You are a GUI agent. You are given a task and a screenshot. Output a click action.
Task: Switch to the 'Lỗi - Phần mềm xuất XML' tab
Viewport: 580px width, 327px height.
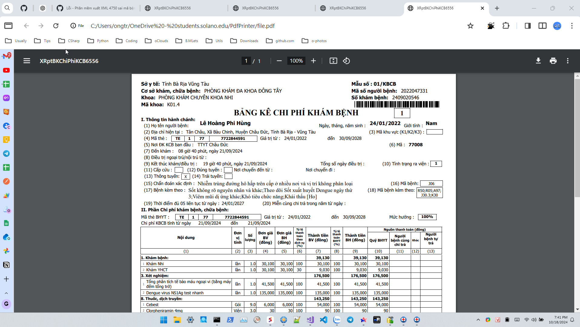[x=96, y=8]
